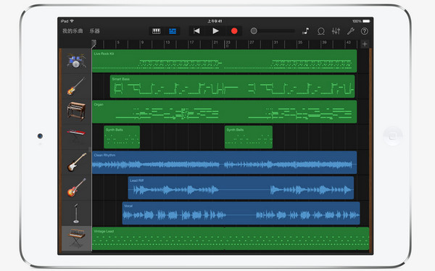Select the first Synth Bells region
The width and height of the screenshot is (435, 271).
[122, 137]
